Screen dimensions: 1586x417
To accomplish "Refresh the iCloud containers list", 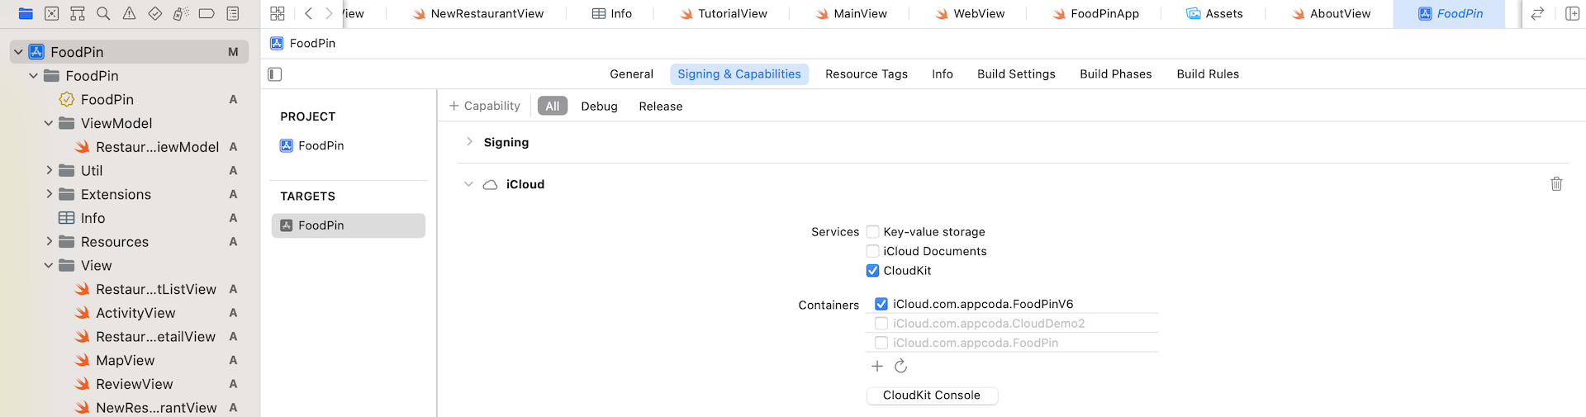I will coord(901,366).
